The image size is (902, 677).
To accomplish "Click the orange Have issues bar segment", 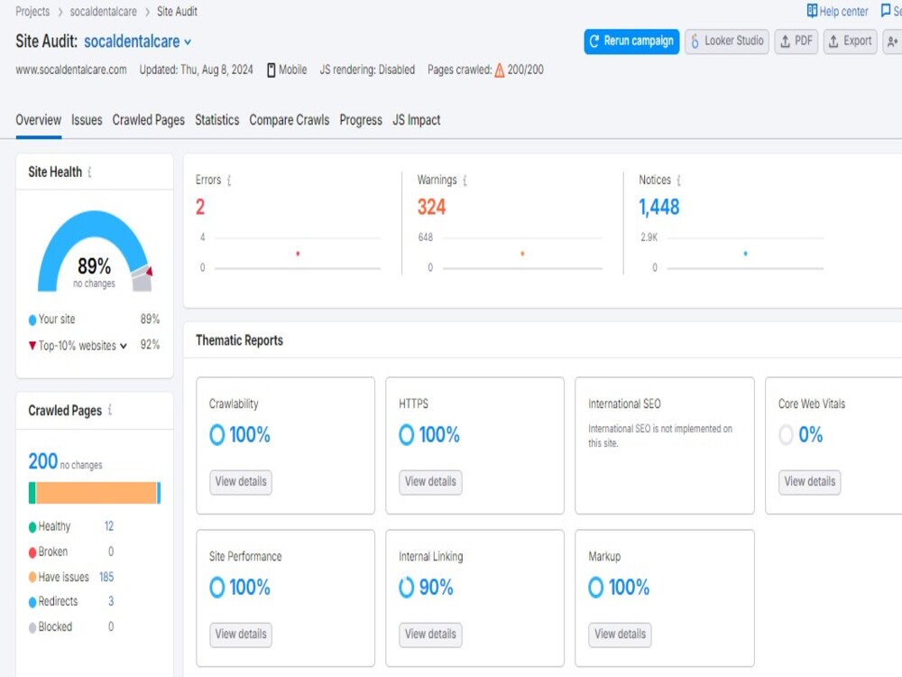I will click(x=97, y=493).
